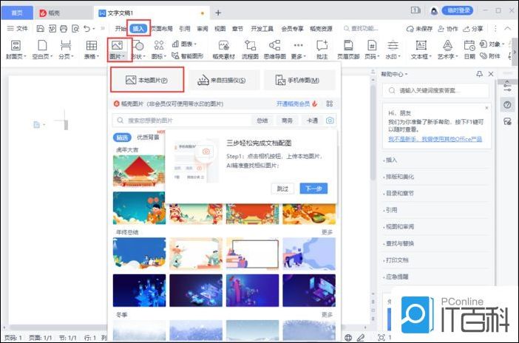Click the sliders settings icon in right sidebar
This screenshot has height=343, width=519.
click(x=507, y=86)
